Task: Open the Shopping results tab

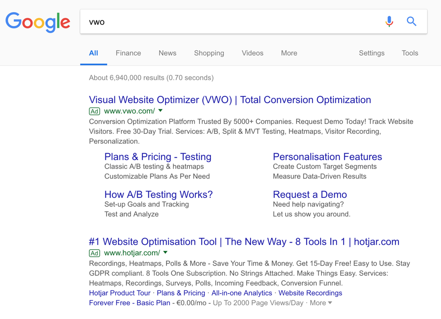Action: [x=209, y=53]
